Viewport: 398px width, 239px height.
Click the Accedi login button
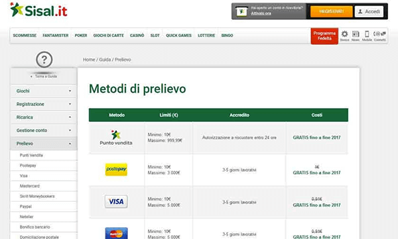click(369, 11)
